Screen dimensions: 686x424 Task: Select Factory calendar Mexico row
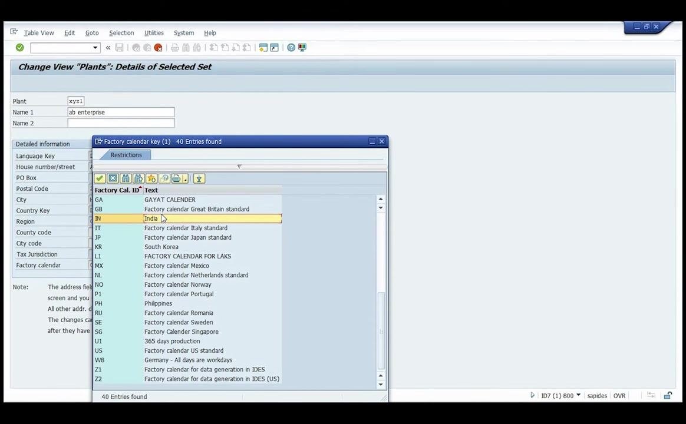tap(187, 266)
